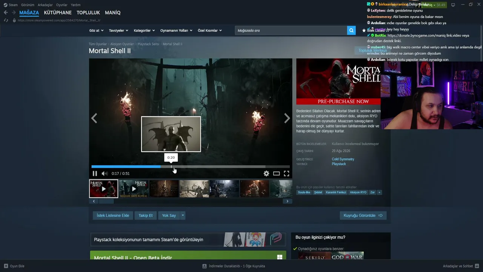Click the God of War similar game thumbnail
Image resolution: width=483 pixels, height=272 pixels.
point(348,256)
